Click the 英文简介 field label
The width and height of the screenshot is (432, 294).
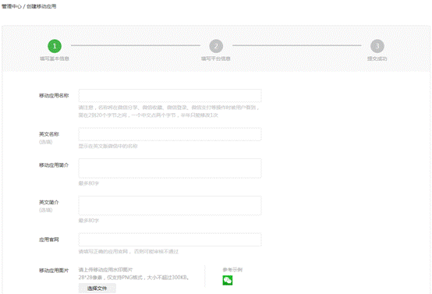pos(49,202)
